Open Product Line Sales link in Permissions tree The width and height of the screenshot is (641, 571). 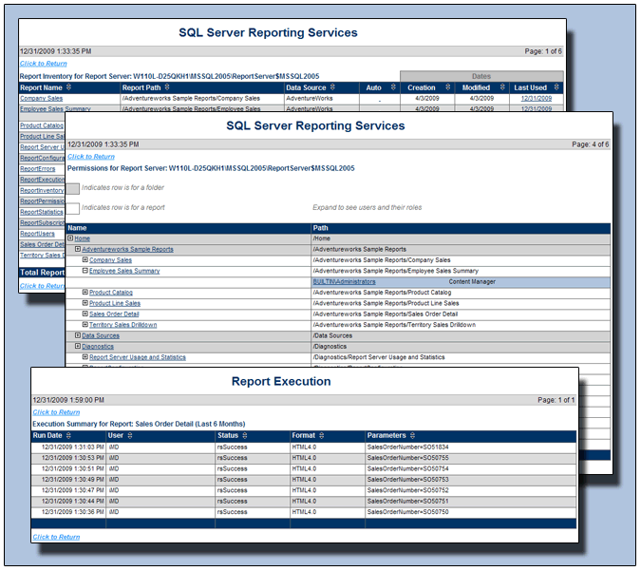pyautogui.click(x=115, y=303)
